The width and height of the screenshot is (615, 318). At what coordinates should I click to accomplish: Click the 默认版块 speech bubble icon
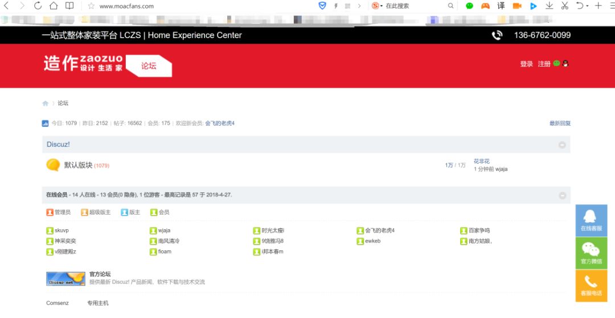[53, 165]
